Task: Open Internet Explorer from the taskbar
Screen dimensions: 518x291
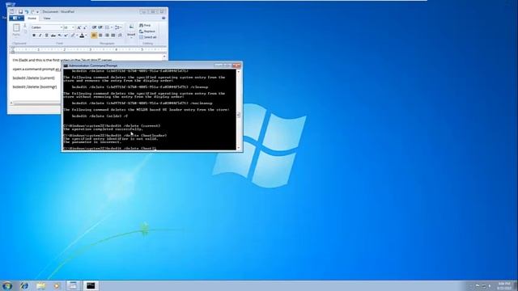Action: pos(23,285)
